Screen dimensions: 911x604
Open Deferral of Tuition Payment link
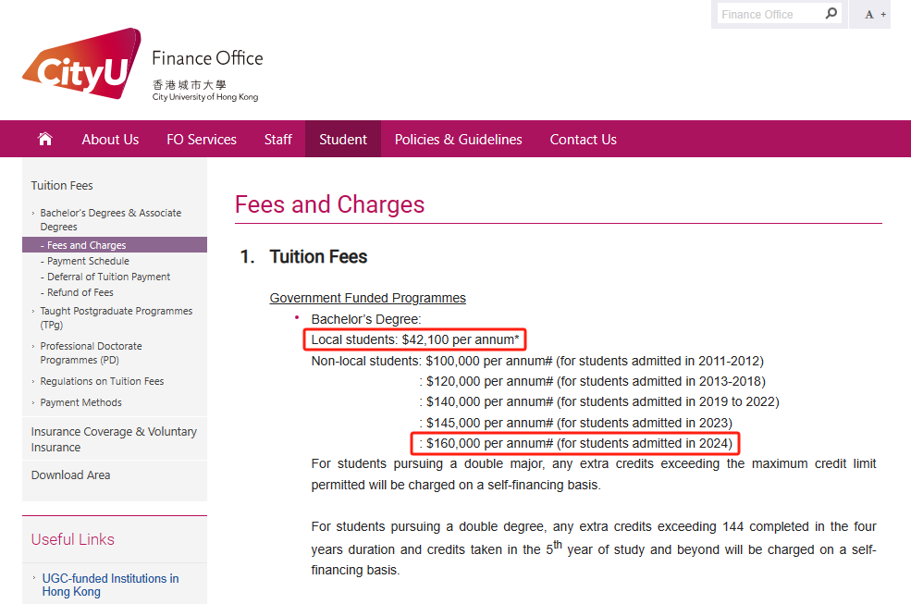click(108, 277)
